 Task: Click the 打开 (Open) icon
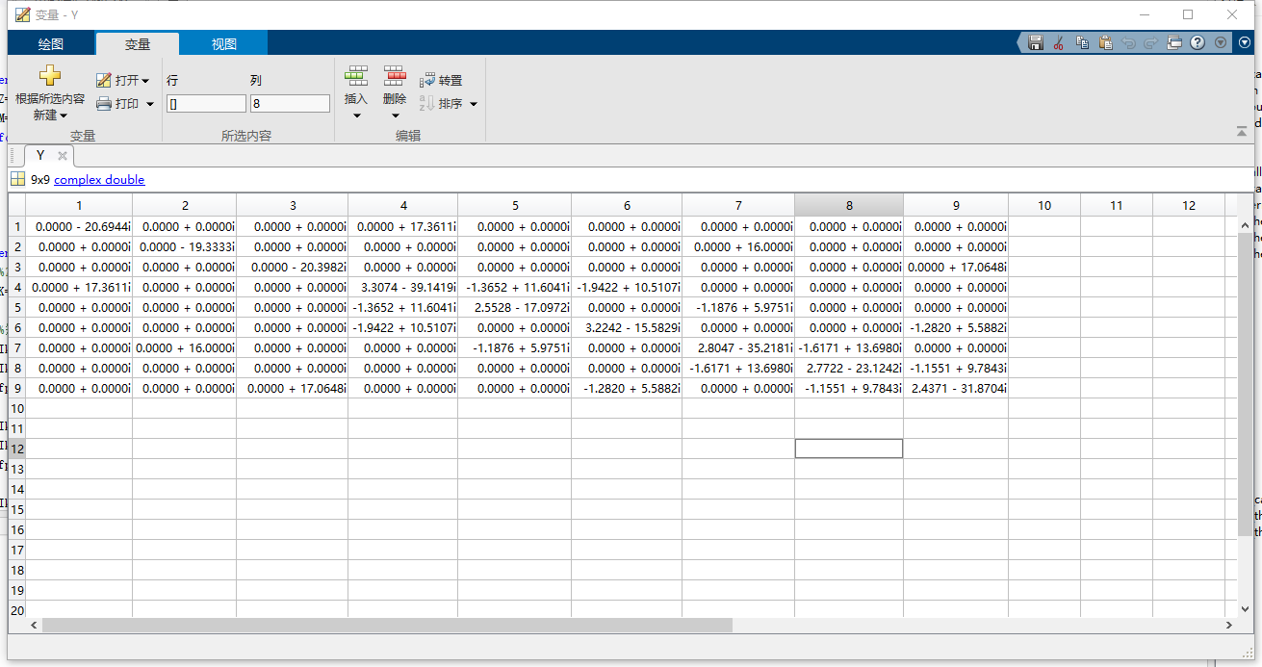(x=103, y=81)
